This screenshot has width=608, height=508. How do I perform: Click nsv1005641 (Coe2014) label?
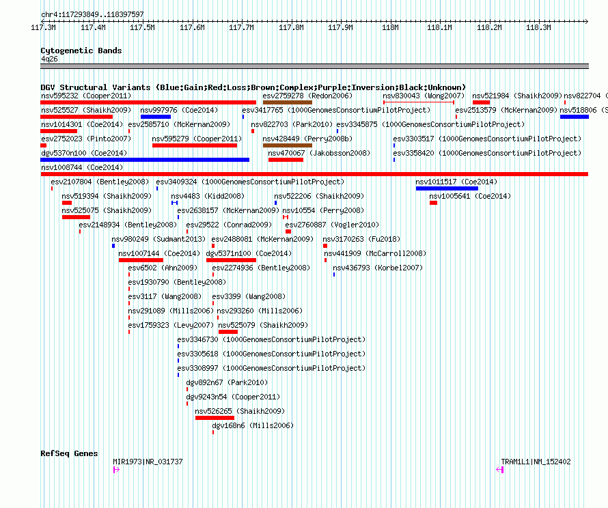470,196
